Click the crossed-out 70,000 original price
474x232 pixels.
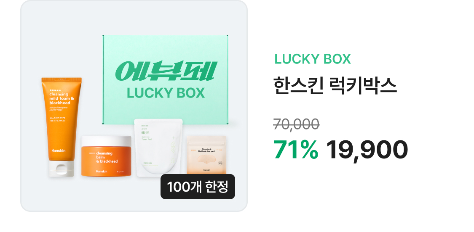click(x=296, y=124)
